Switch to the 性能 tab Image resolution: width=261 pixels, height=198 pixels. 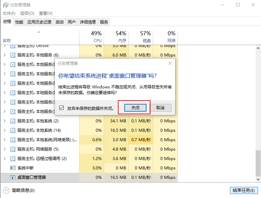pyautogui.click(x=19, y=22)
